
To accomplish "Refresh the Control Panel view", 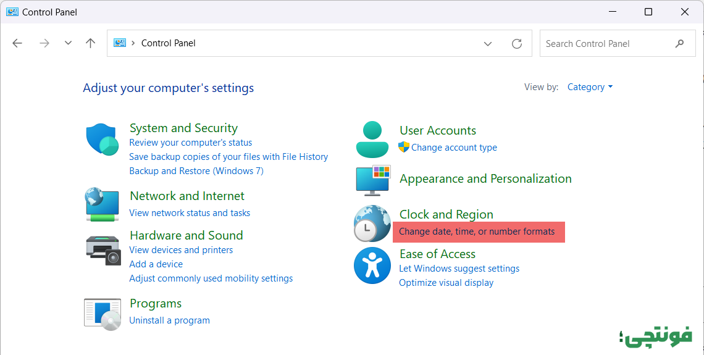I will coord(517,44).
